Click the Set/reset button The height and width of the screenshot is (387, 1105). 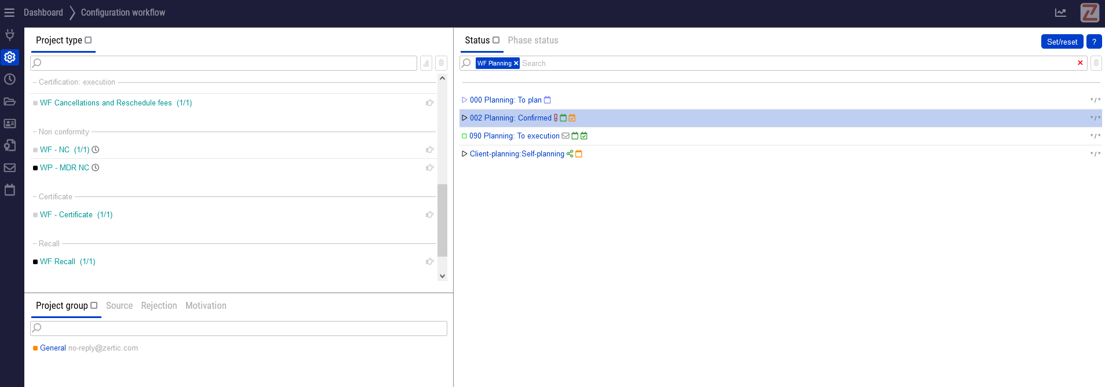coord(1062,42)
